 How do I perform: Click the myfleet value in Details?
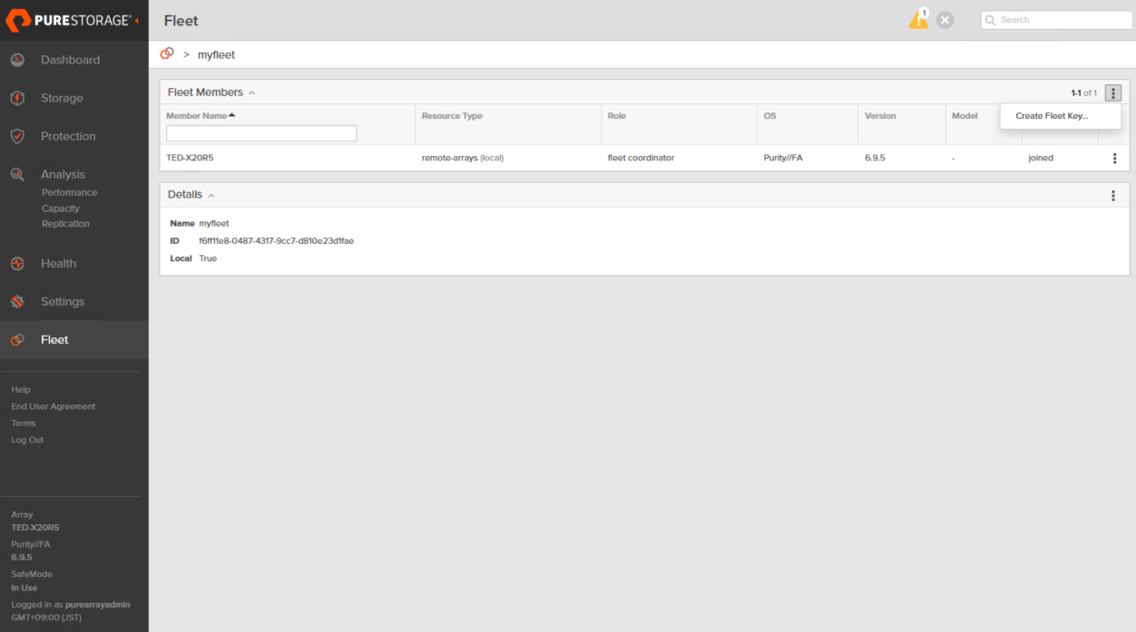214,223
